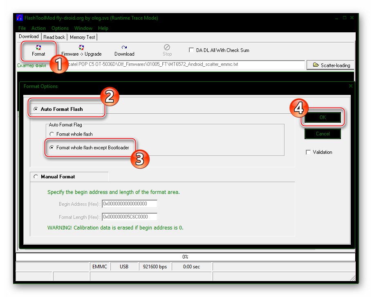Switch to the Download tab
372x297 pixels.
click(x=29, y=36)
